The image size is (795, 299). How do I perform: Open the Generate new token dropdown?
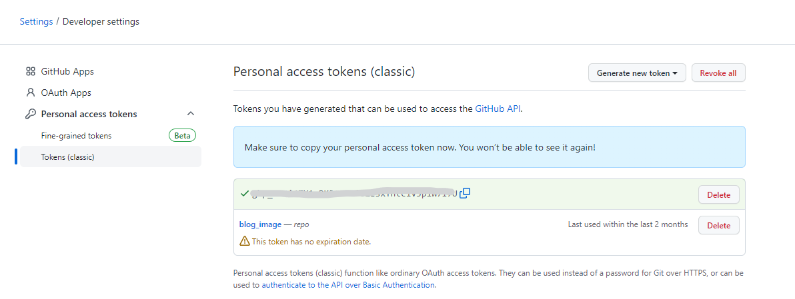coord(637,73)
